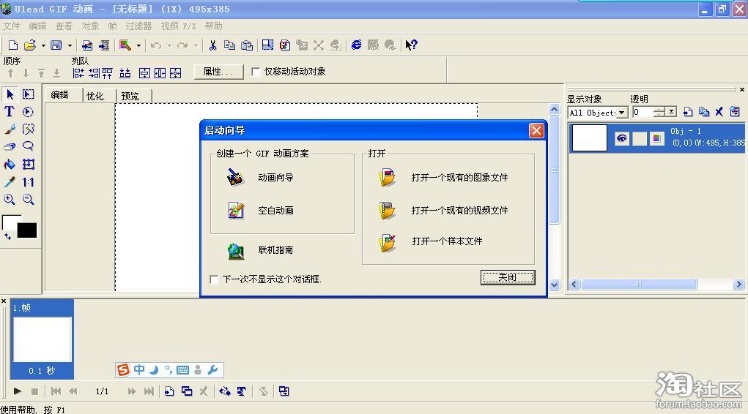Click the zoom in magnifier tool
The image size is (748, 414).
10,199
